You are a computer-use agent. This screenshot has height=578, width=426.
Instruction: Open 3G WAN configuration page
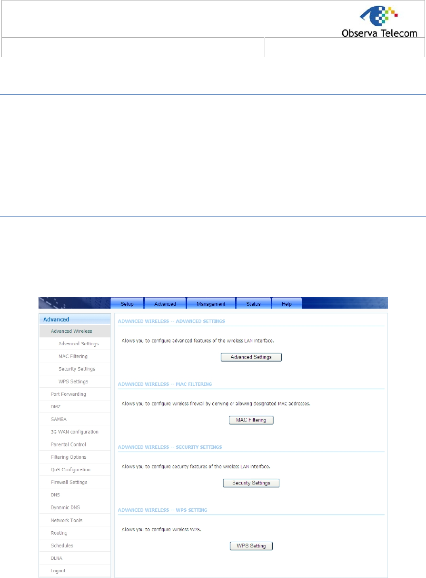point(75,432)
